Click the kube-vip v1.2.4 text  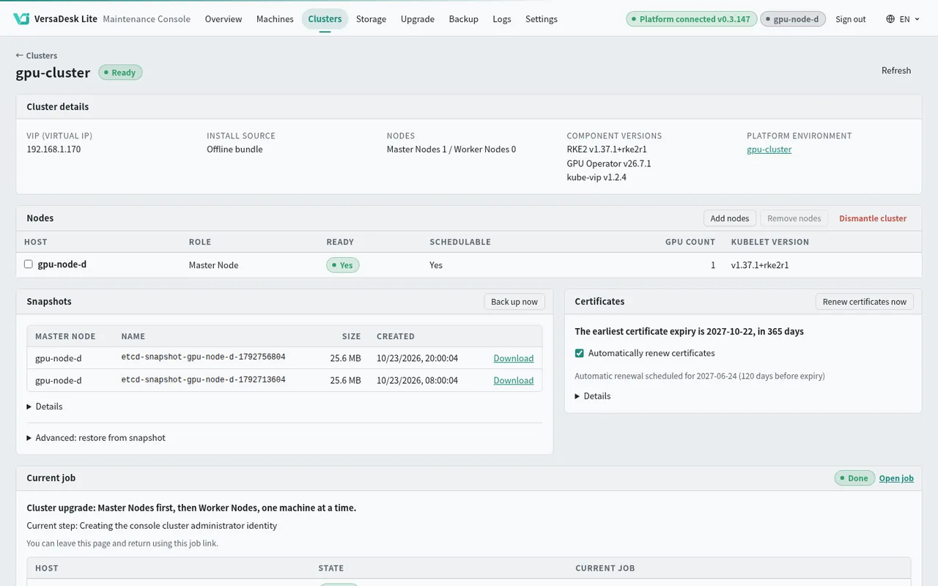tap(597, 177)
